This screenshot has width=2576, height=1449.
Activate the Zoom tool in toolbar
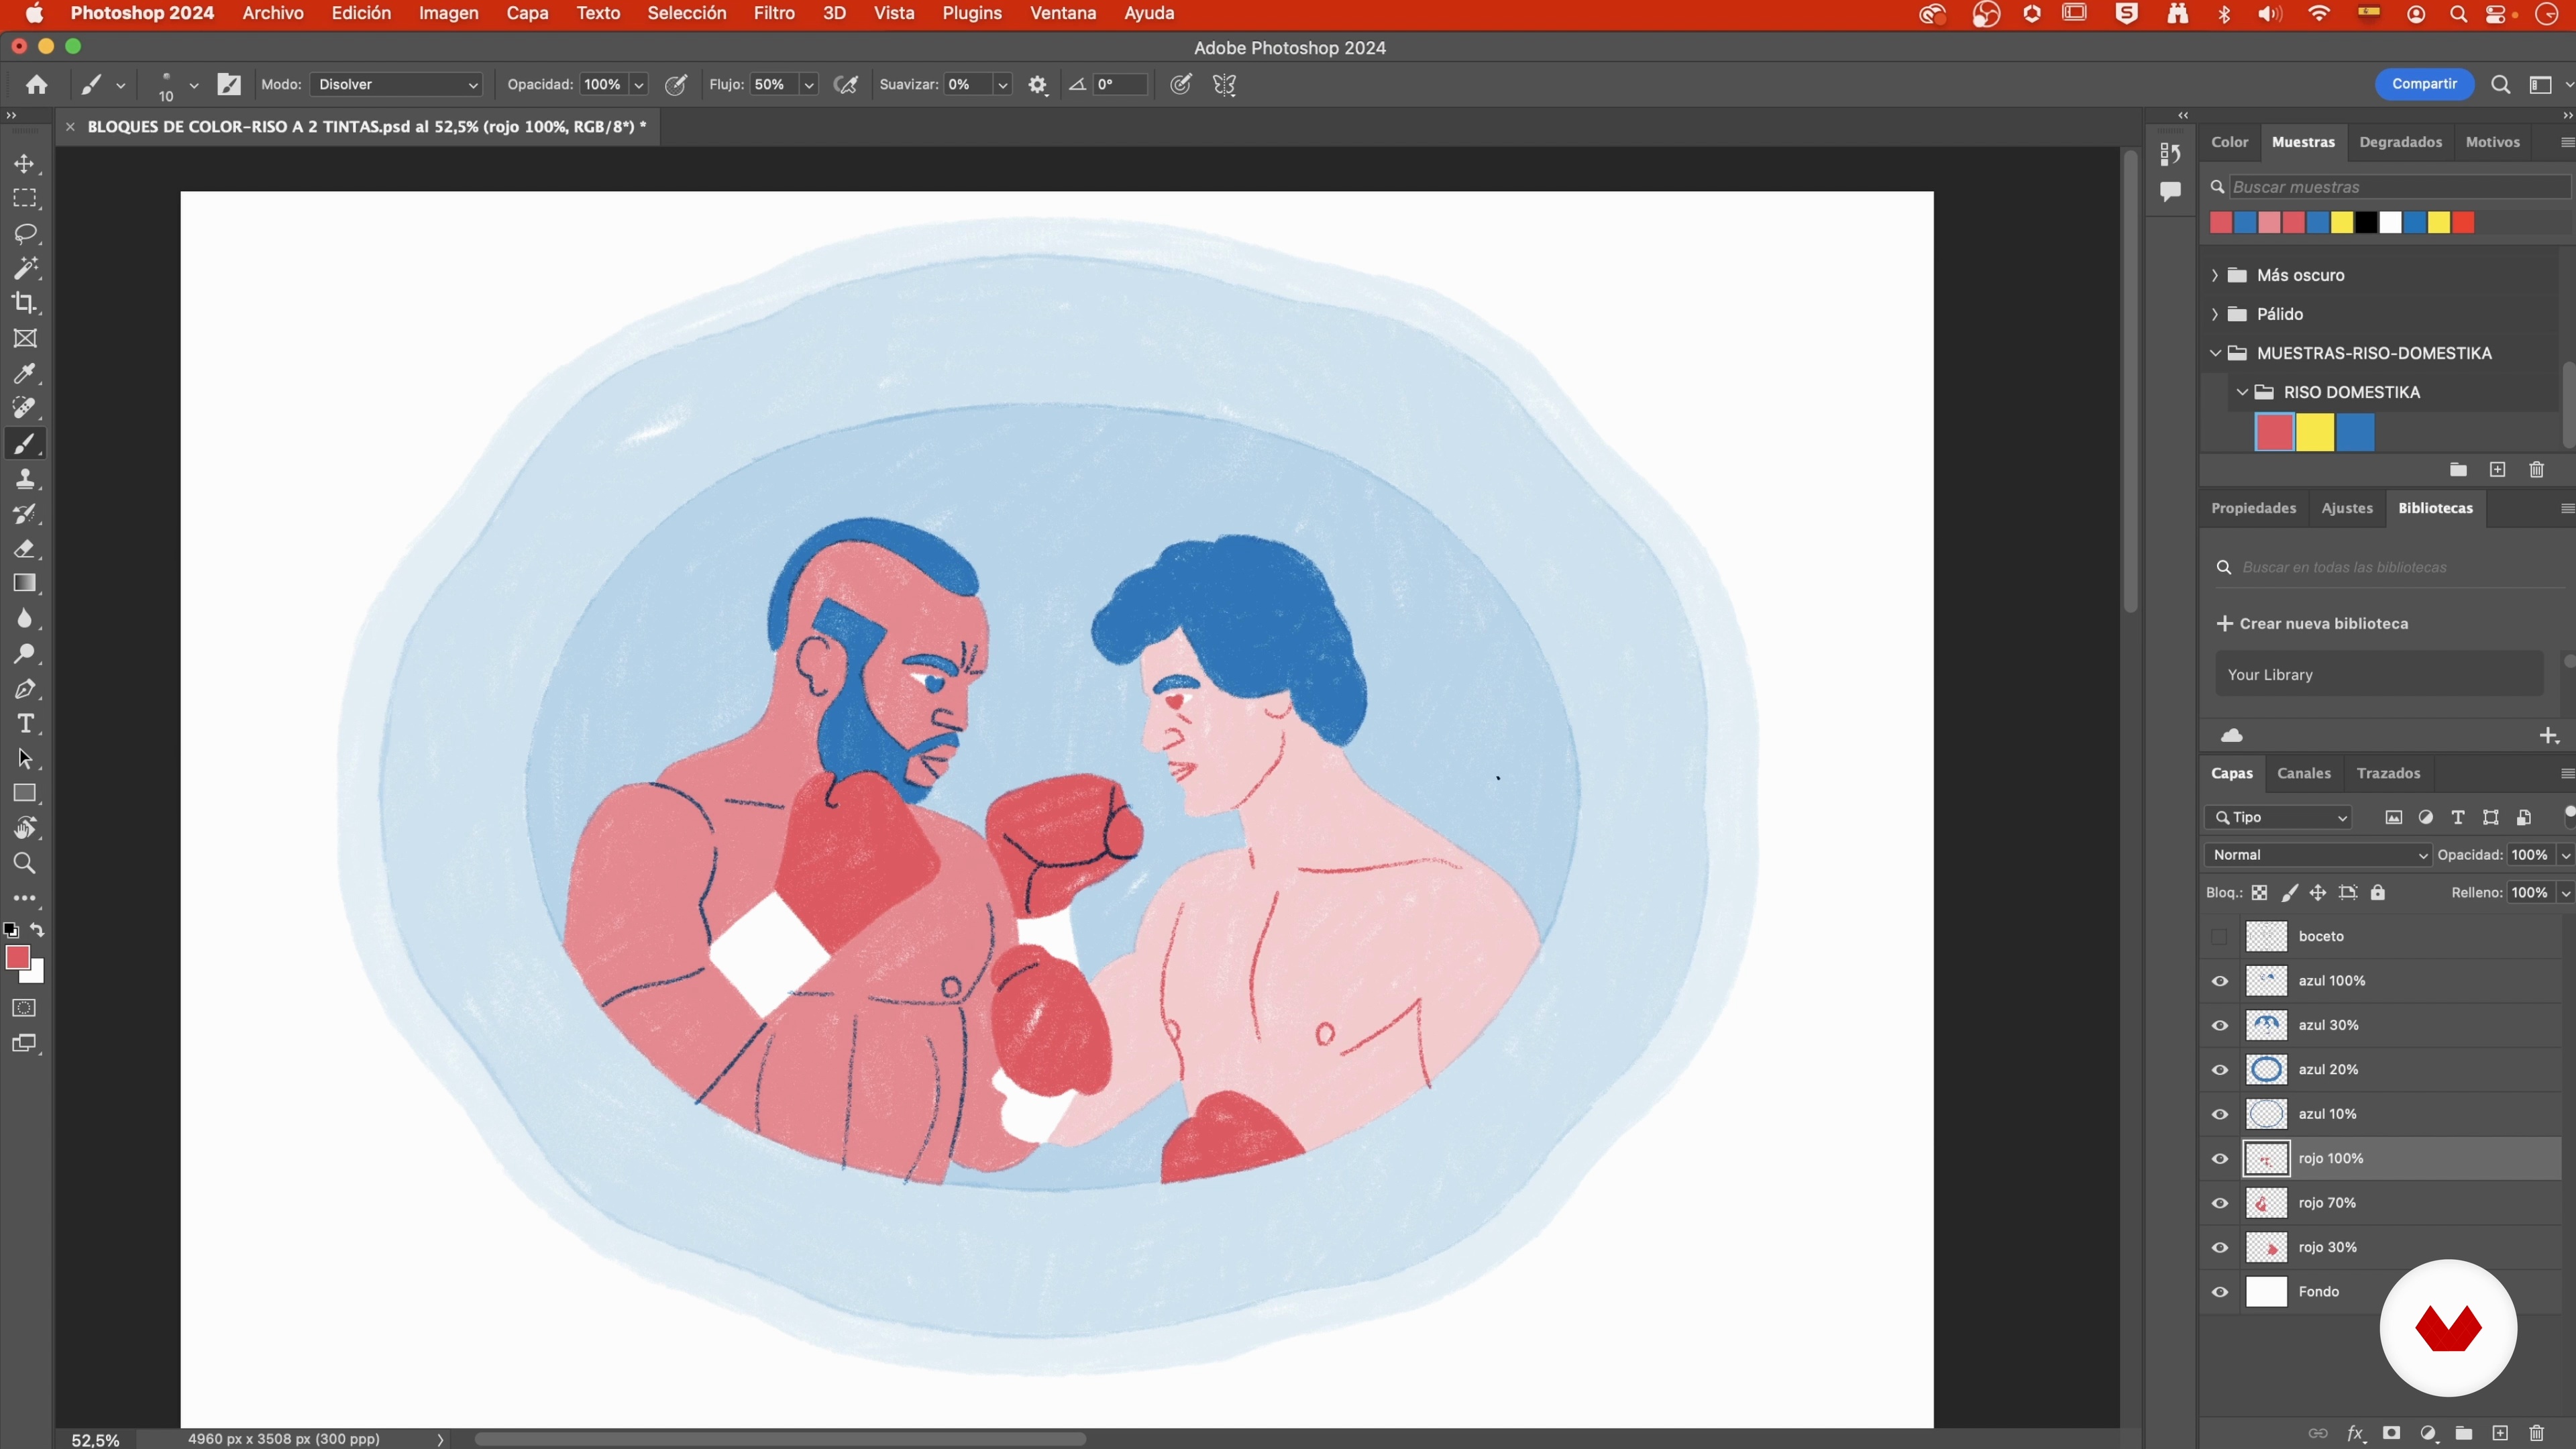(25, 863)
